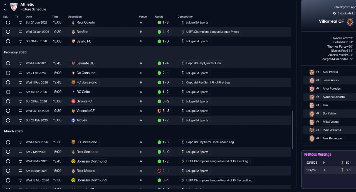Image resolution: width=356 pixels, height=192 pixels.
Task: Click the Competition column header
Action: [x=186, y=17]
